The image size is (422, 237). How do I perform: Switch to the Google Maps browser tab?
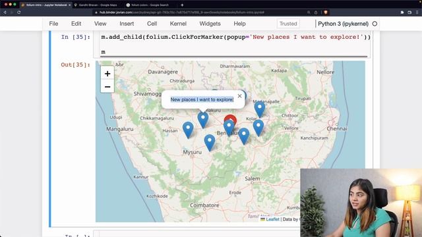pyautogui.click(x=98, y=5)
